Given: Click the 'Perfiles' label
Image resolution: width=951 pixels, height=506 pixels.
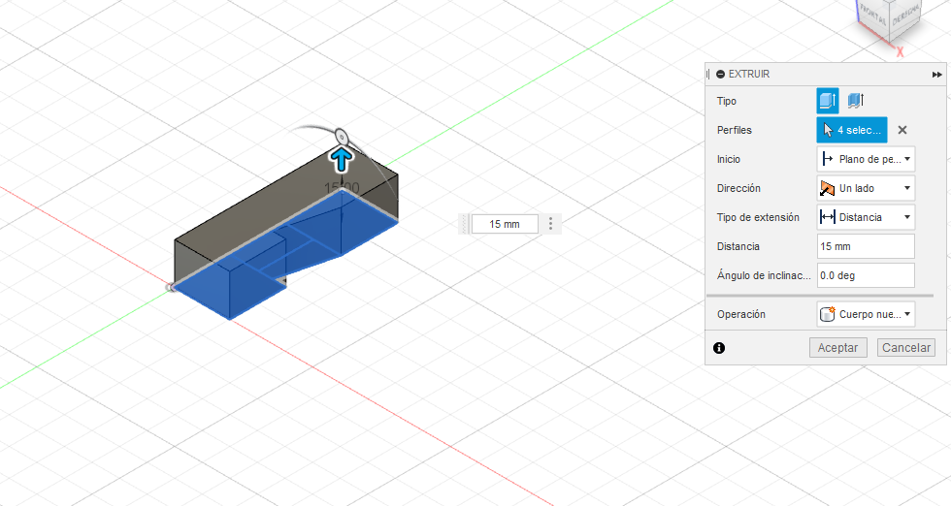Looking at the screenshot, I should coord(734,130).
